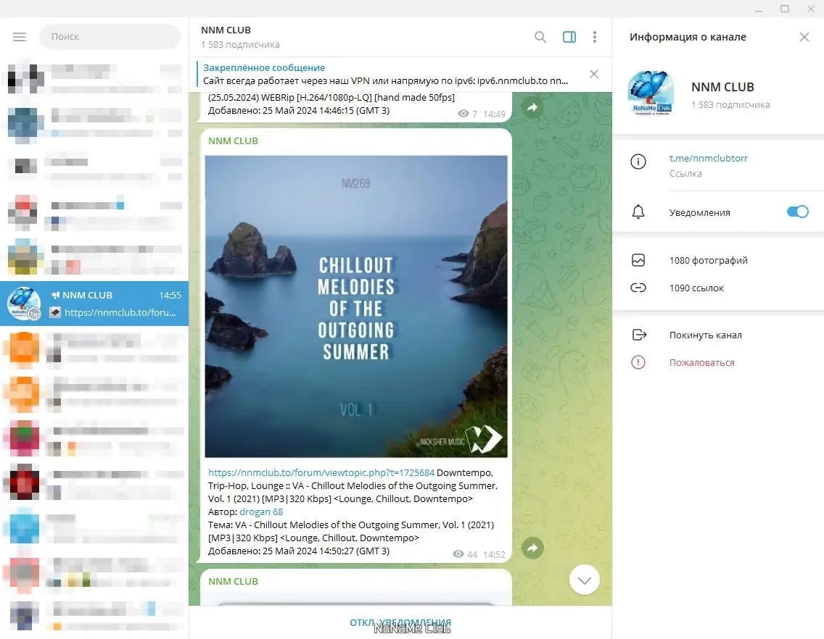Screen dimensions: 824x639
Task: Click NNM CLUB sender name on bottom message
Action: (233, 581)
